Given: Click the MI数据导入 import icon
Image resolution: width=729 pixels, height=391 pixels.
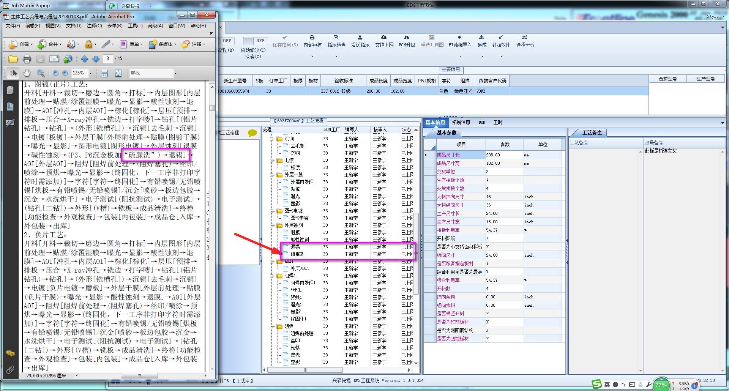Looking at the screenshot, I should pyautogui.click(x=460, y=38).
